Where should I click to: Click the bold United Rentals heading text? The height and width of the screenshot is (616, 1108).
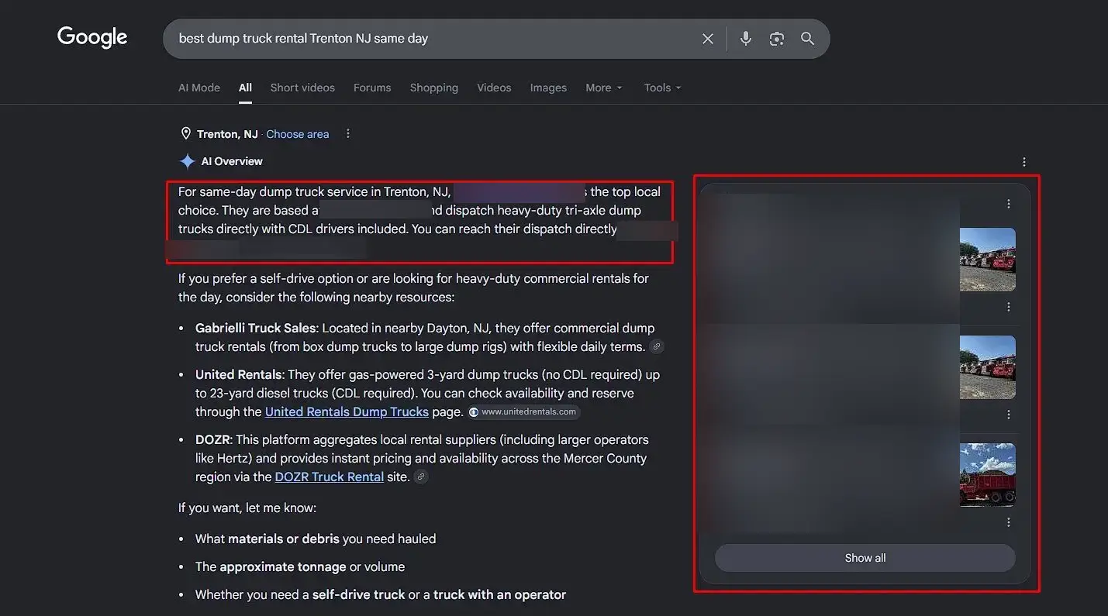(x=238, y=375)
